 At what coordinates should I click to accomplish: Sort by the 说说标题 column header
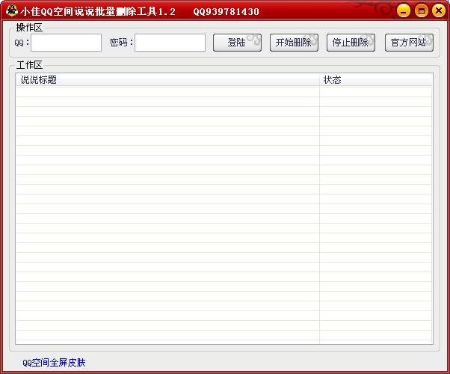point(168,80)
